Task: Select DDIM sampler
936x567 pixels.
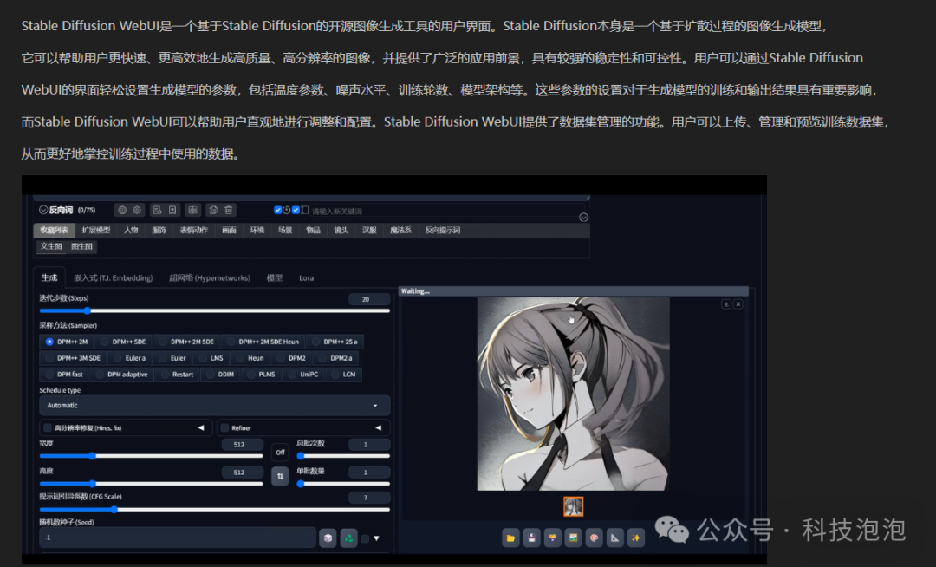Action: pyautogui.click(x=220, y=375)
